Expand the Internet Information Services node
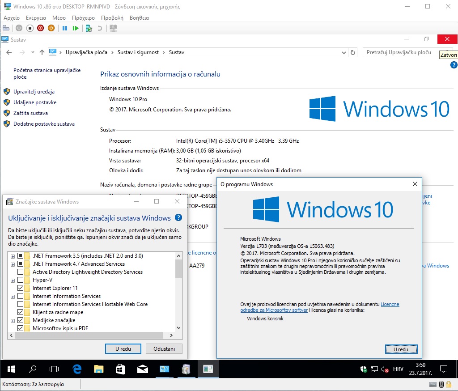Screen dimensions: 458x391 click(13, 297)
